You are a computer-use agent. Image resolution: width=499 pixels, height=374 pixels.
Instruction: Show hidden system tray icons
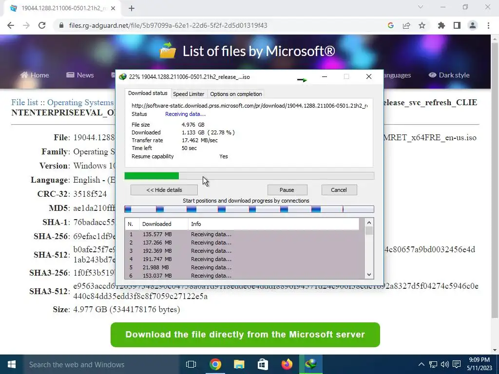coord(421,364)
